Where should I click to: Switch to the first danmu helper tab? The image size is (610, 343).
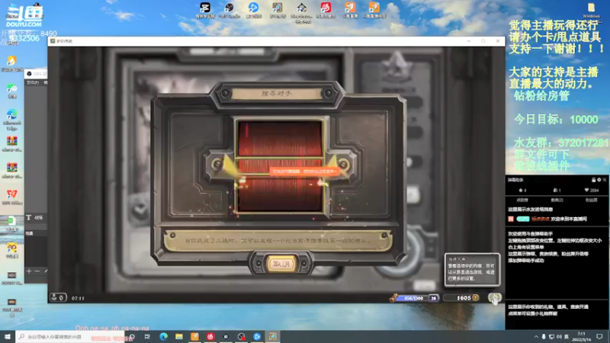click(x=522, y=200)
